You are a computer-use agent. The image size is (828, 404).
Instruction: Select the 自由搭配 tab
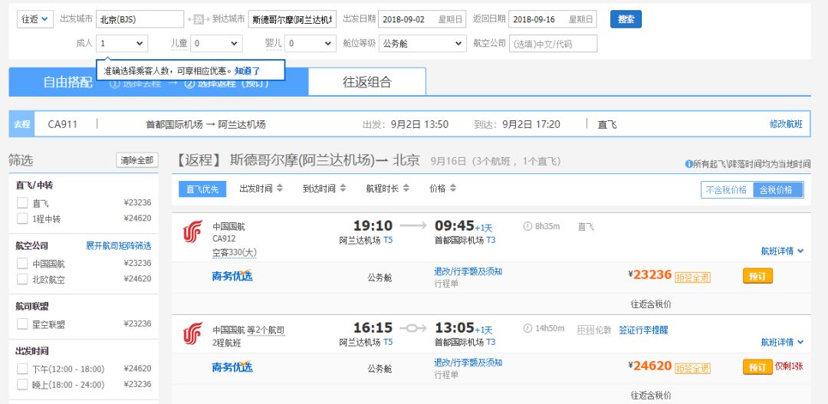[67, 82]
